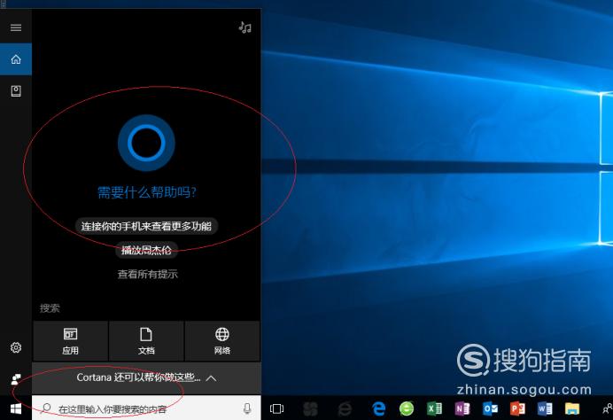Open Cortana settings gear
613x420 pixels.
pyautogui.click(x=16, y=347)
